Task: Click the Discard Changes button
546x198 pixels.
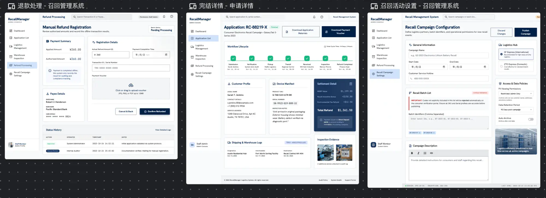Action: pos(501,32)
